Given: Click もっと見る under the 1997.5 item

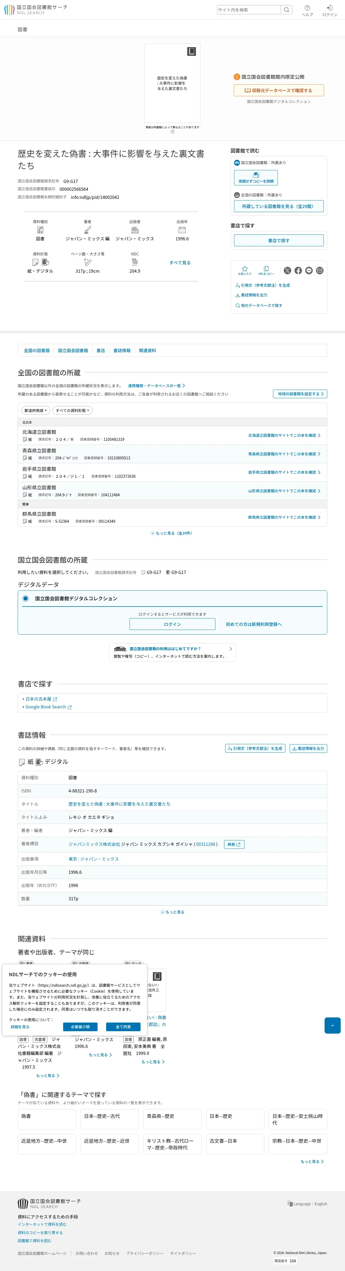Looking at the screenshot, I should click(48, 1076).
